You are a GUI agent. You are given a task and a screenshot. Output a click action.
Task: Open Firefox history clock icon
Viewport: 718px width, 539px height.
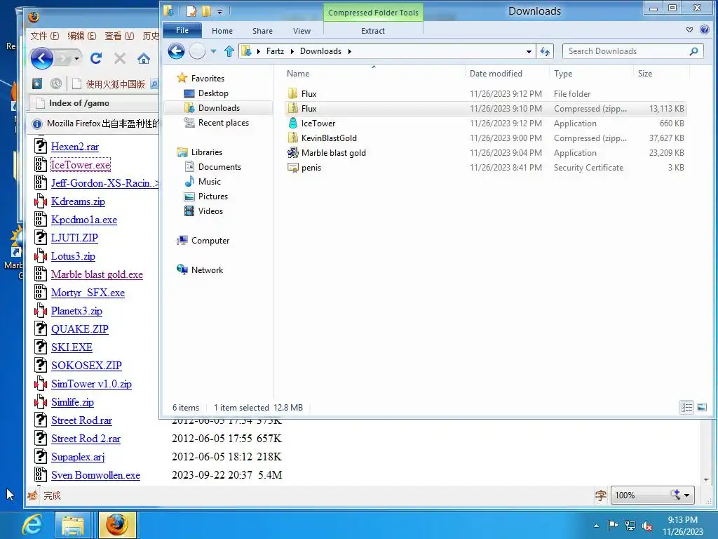pos(56,84)
